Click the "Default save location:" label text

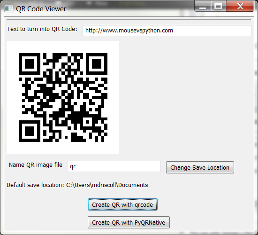click(x=35, y=185)
